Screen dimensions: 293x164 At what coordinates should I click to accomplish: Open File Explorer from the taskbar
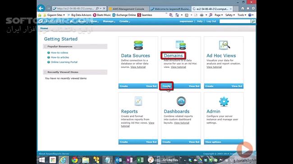point(86,160)
